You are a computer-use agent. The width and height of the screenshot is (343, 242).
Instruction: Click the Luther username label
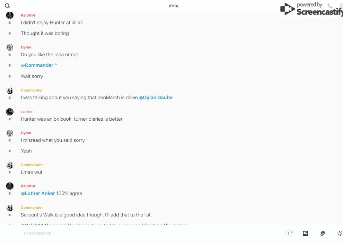(27, 112)
